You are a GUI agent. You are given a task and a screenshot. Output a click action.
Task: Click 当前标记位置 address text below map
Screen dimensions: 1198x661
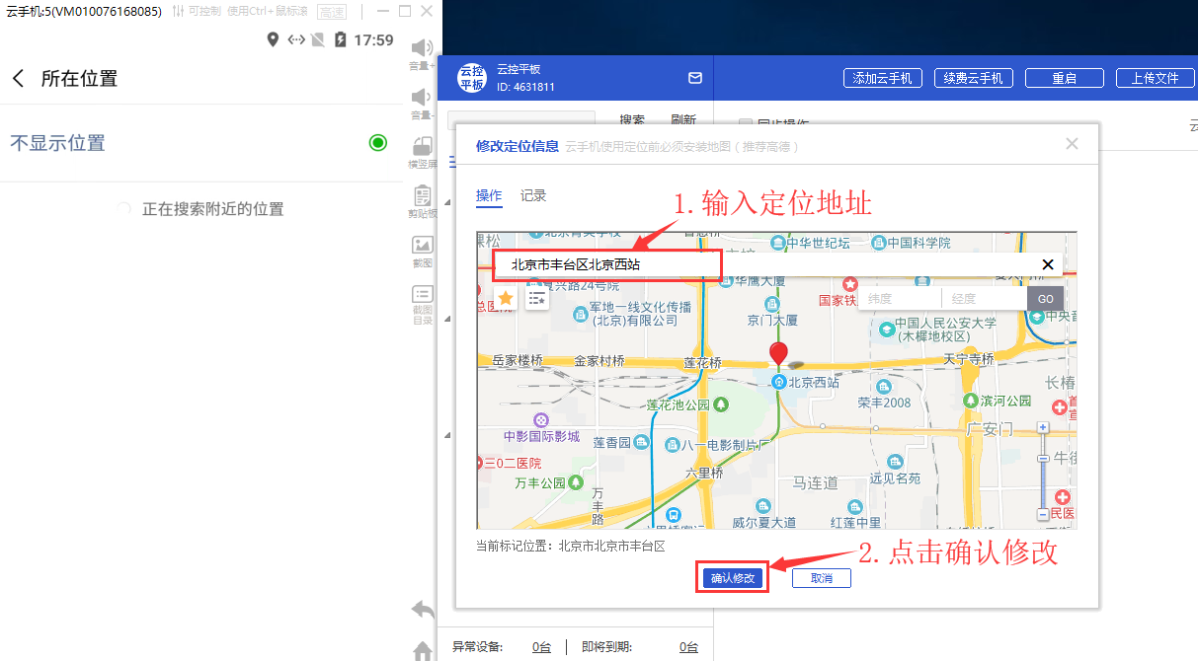pos(571,546)
